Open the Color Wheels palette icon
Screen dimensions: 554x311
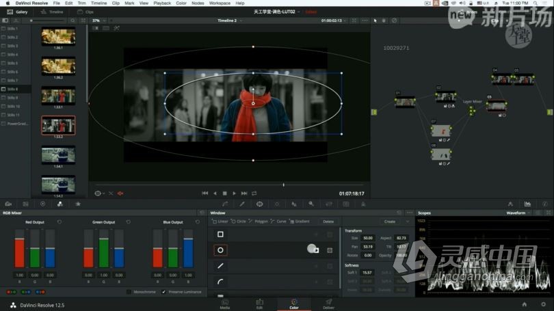(x=43, y=204)
